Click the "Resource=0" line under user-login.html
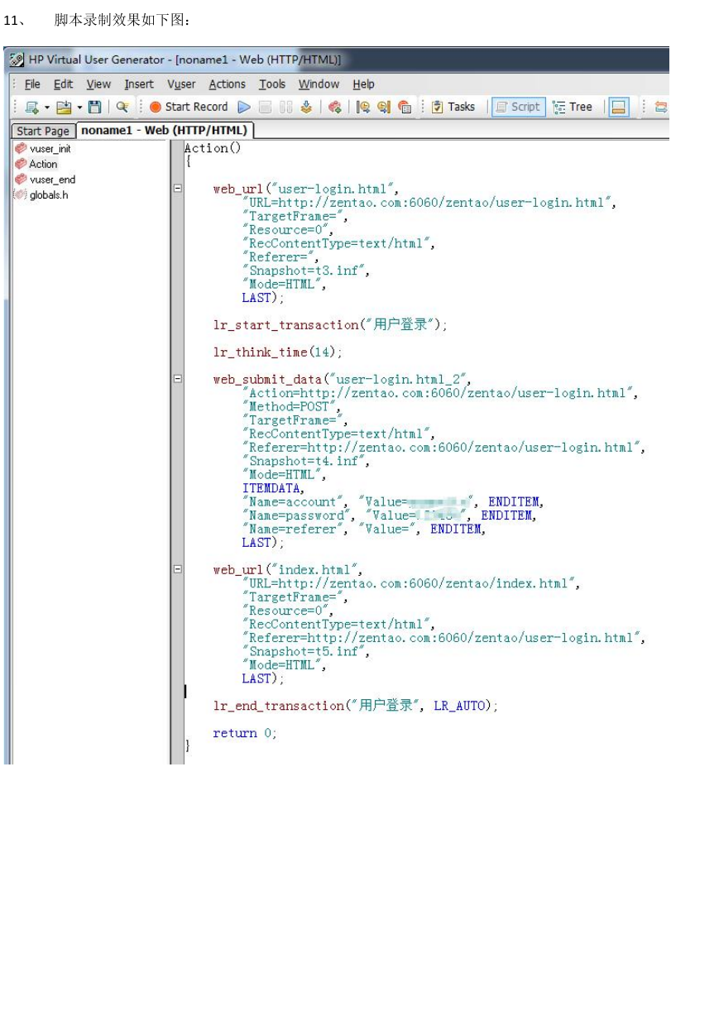The width and height of the screenshot is (719, 1016). [287, 230]
